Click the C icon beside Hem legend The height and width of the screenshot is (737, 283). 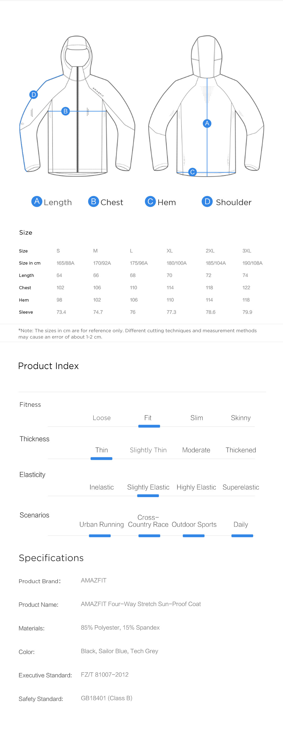click(x=150, y=201)
